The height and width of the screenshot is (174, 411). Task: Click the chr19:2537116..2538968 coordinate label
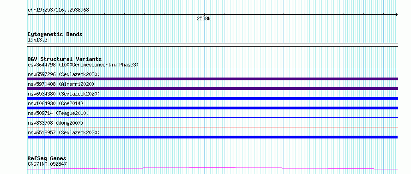coord(58,10)
